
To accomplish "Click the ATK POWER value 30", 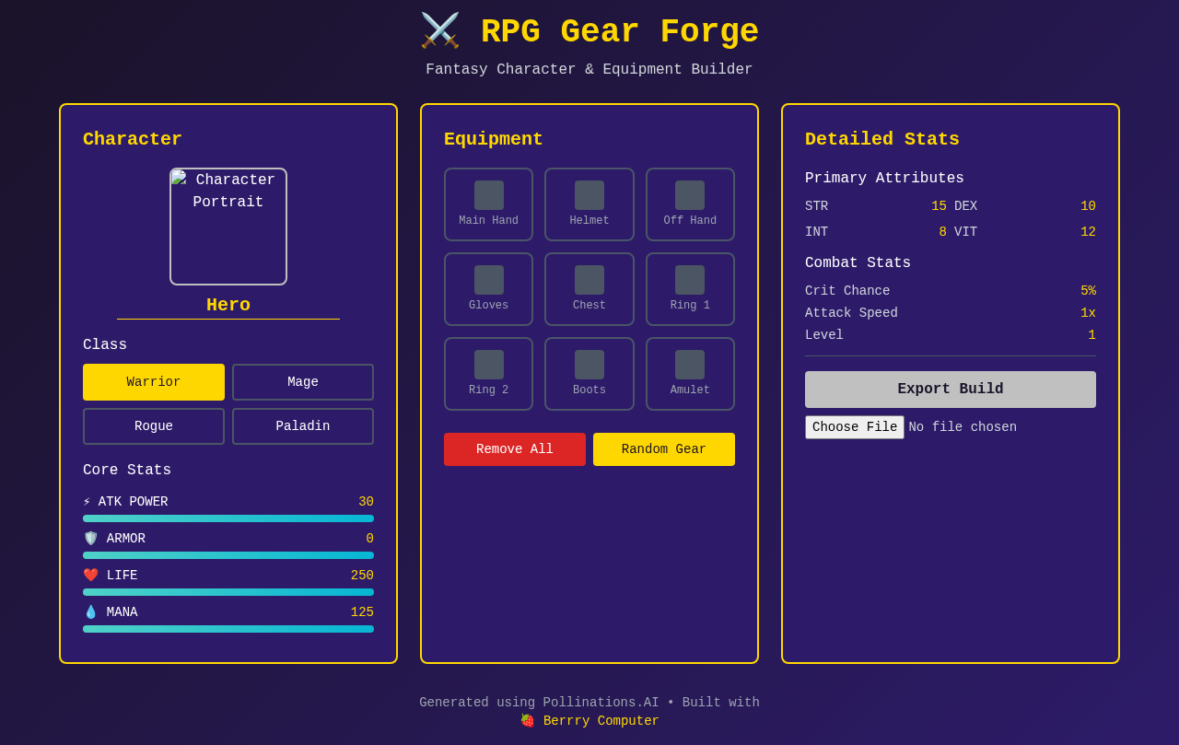I will 366,502.
